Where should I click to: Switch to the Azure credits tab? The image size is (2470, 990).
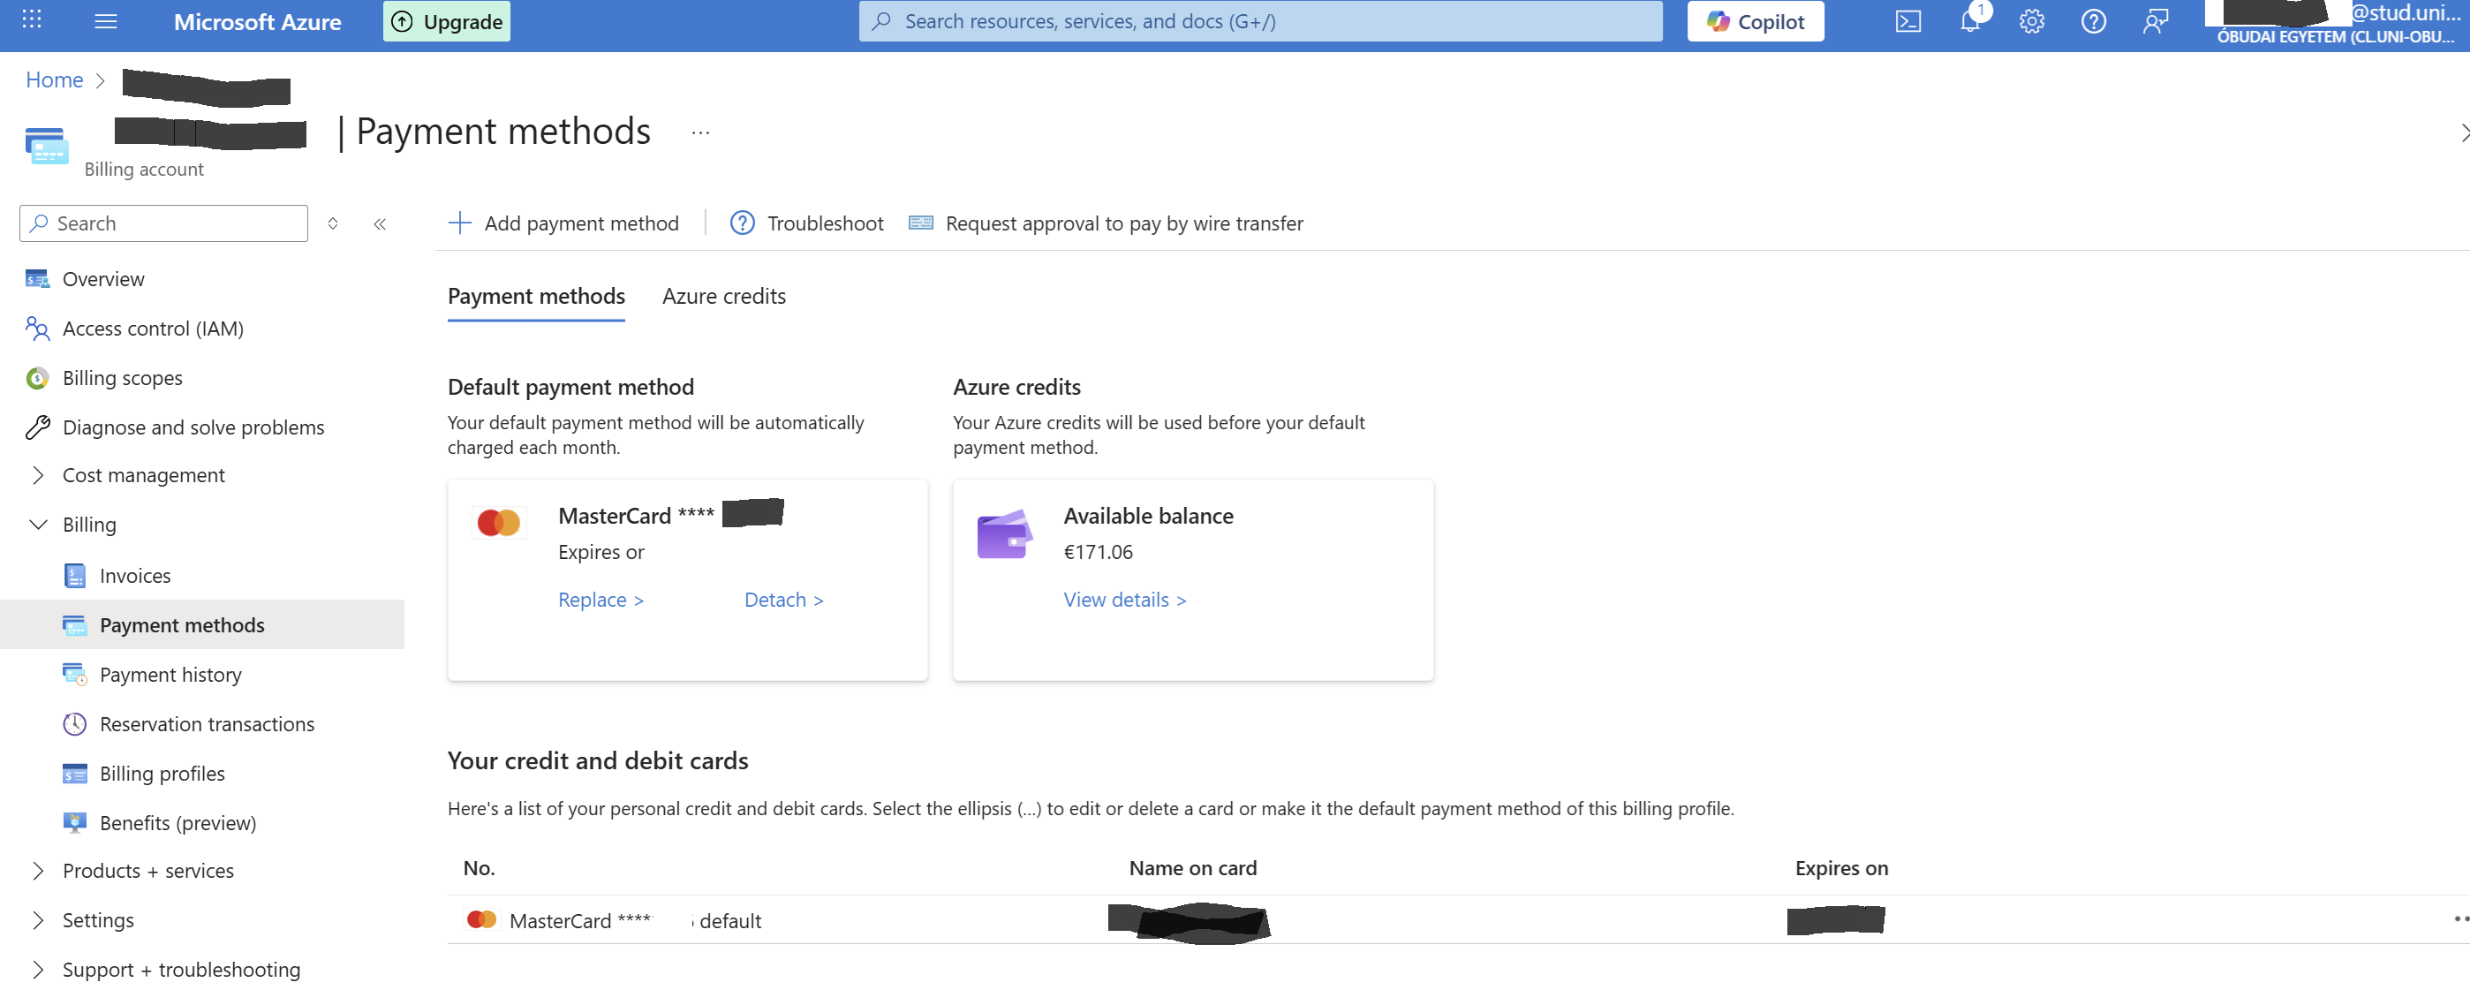[x=723, y=297]
